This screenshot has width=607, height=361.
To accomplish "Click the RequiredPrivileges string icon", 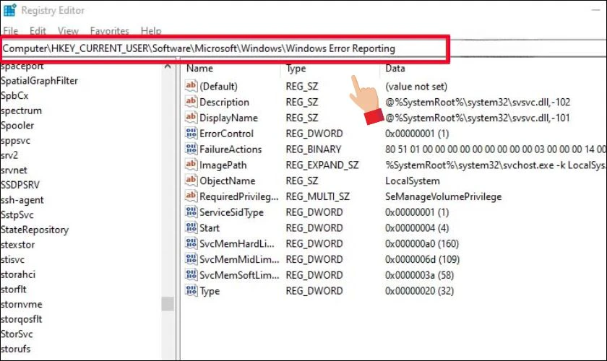I will tap(191, 196).
